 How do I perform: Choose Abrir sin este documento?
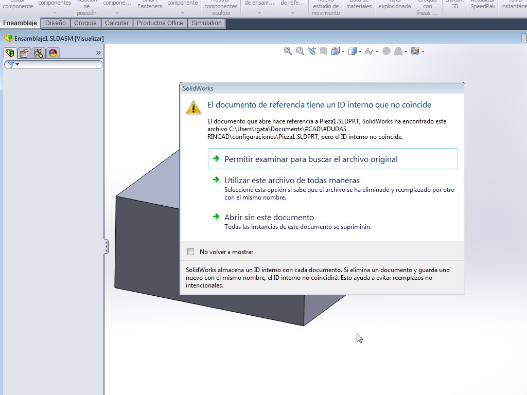tap(333, 221)
